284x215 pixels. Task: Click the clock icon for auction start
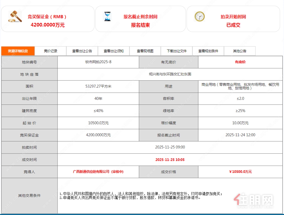point(199,16)
